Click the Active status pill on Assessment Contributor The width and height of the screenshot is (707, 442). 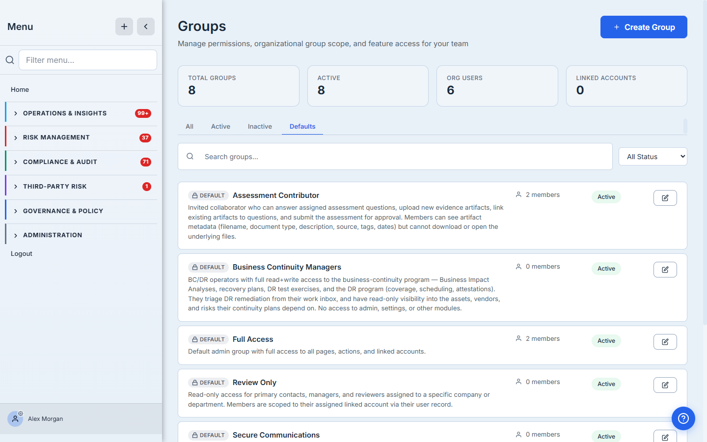pyautogui.click(x=606, y=197)
